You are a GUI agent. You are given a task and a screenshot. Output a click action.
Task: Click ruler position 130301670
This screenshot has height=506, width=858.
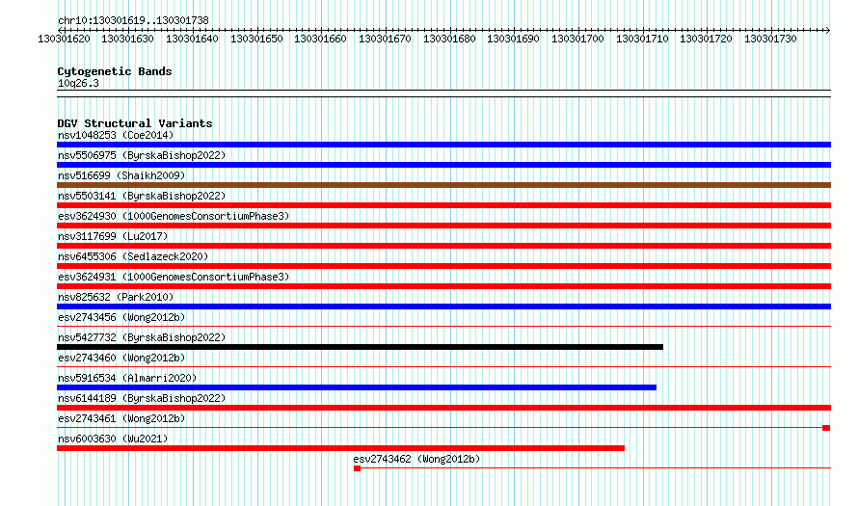[385, 39]
